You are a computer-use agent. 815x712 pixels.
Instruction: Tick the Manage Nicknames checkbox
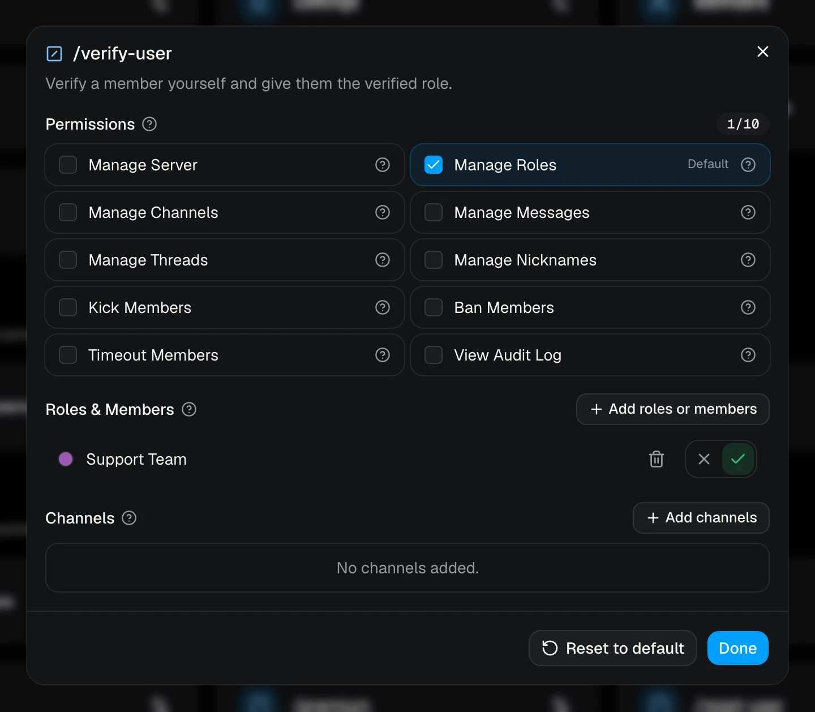coord(434,260)
